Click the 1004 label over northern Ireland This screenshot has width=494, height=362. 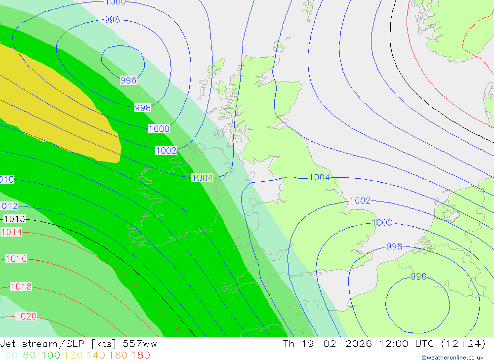pyautogui.click(x=202, y=178)
